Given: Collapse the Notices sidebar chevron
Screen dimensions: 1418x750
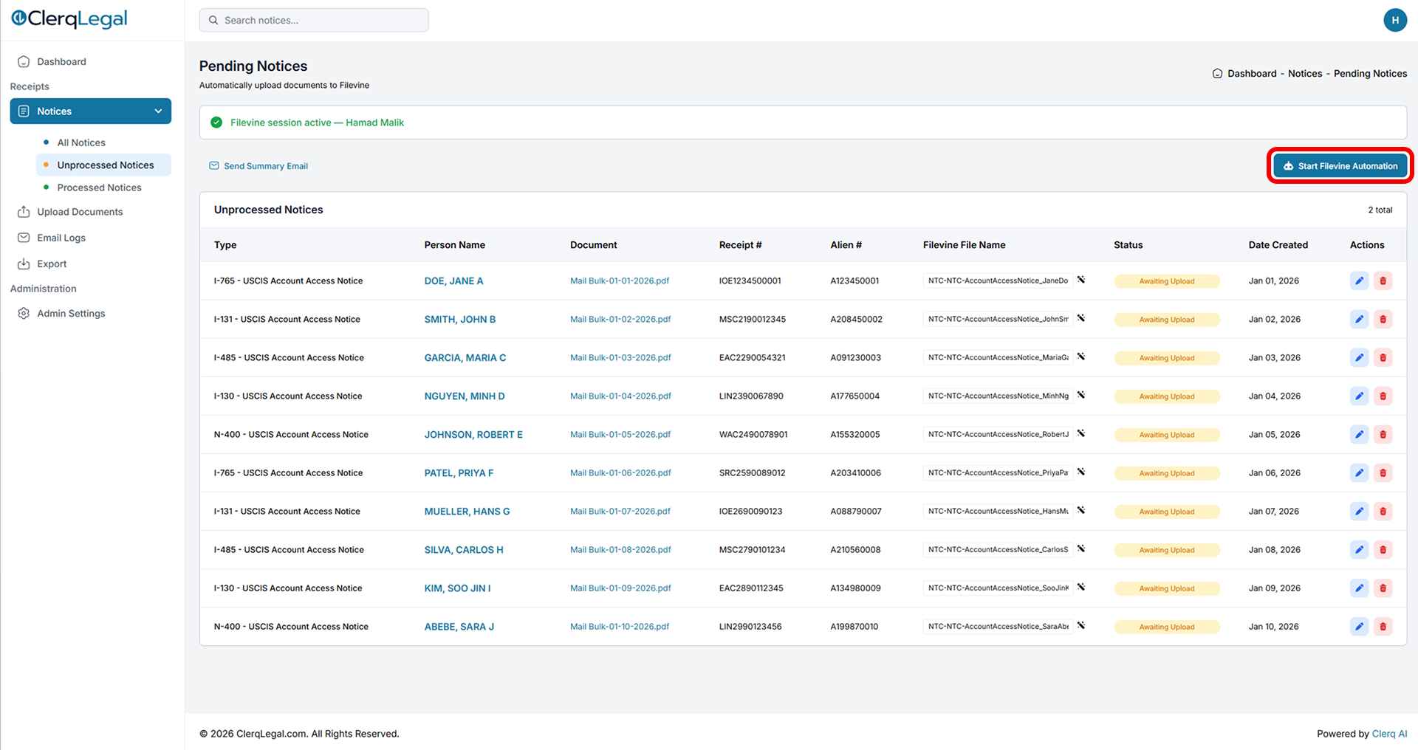Looking at the screenshot, I should coord(158,111).
